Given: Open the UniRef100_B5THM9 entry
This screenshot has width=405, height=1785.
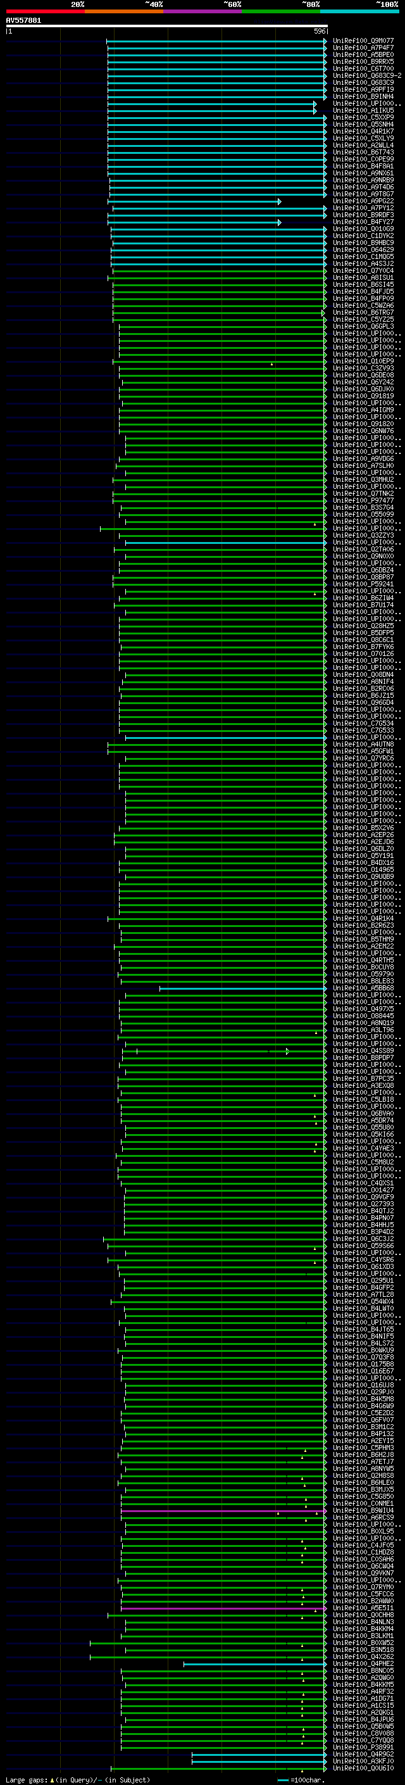Looking at the screenshot, I should (363, 940).
